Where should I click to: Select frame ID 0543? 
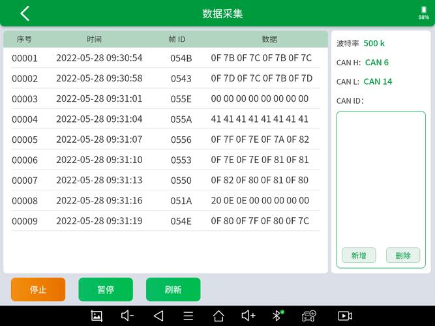(x=181, y=78)
